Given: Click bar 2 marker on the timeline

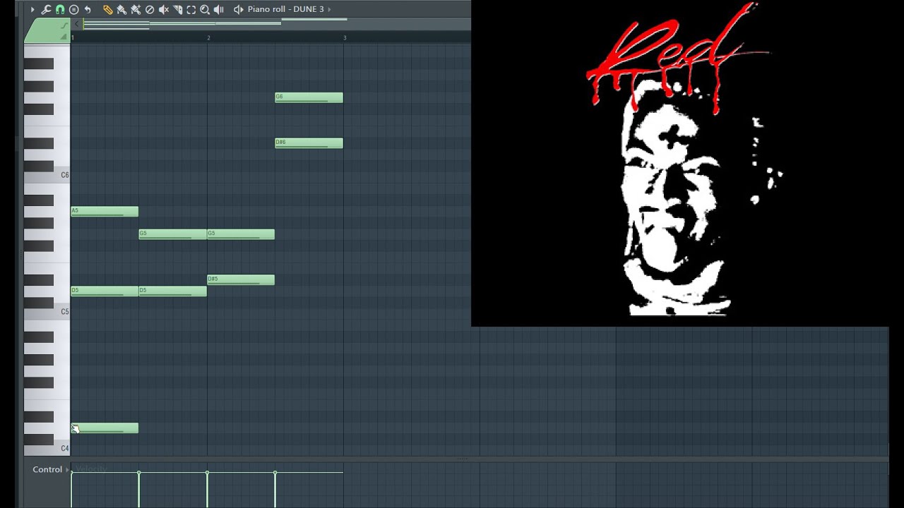Looking at the screenshot, I should (208, 37).
